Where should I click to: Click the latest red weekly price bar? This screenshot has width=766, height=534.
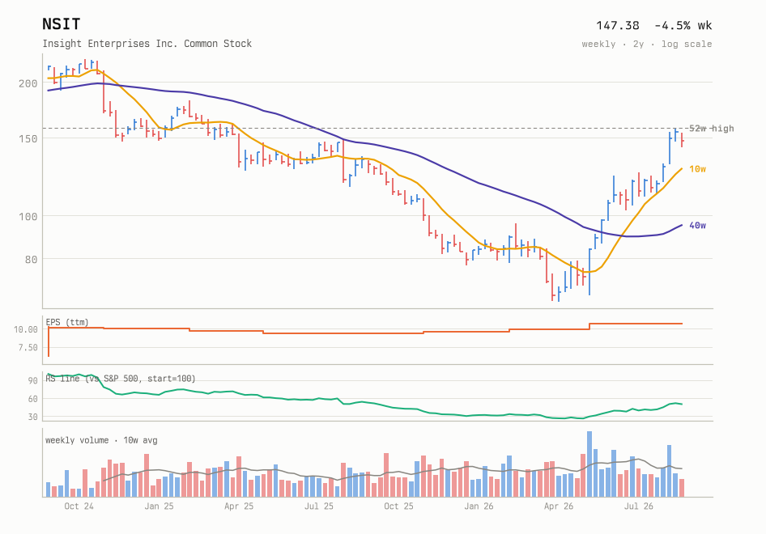[x=682, y=140]
